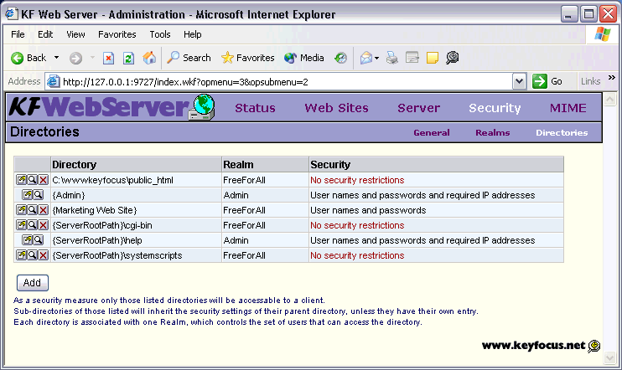Open the Back button history dropdown arrow
Viewport: 622px width, 370px height.
pos(57,58)
